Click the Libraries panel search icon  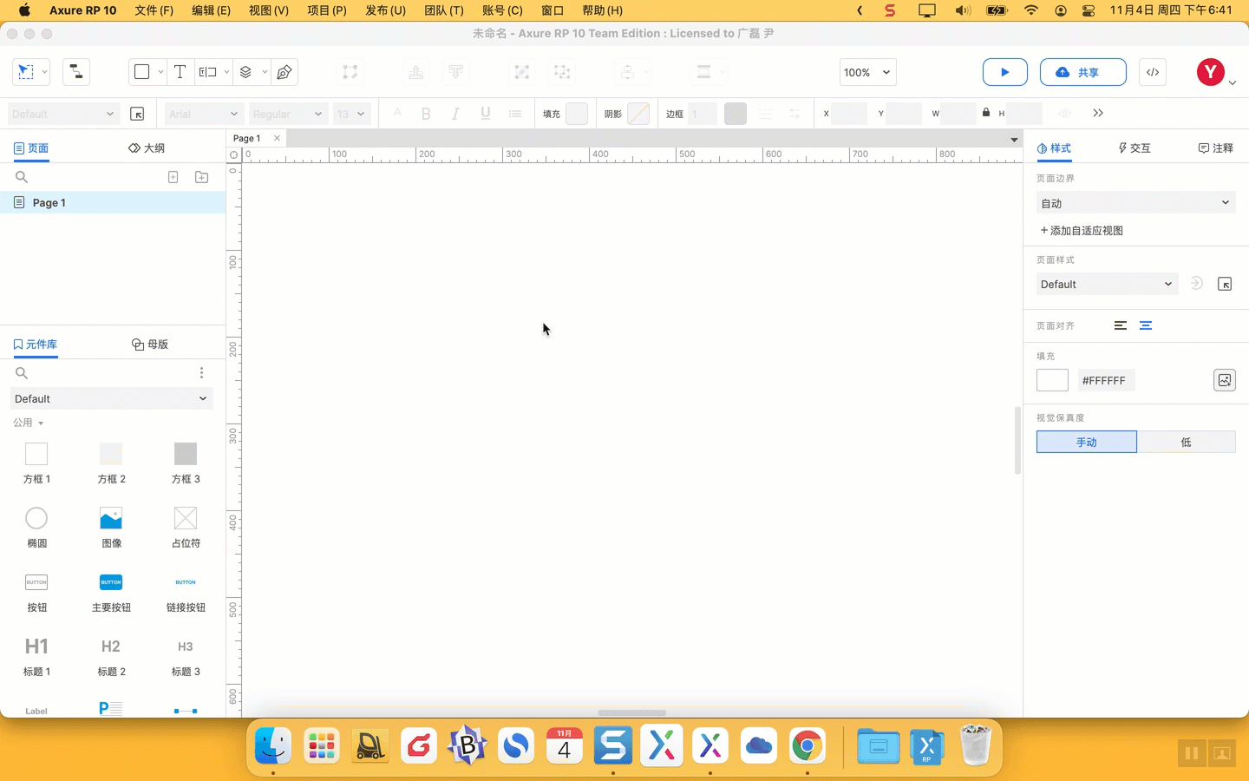(x=22, y=373)
